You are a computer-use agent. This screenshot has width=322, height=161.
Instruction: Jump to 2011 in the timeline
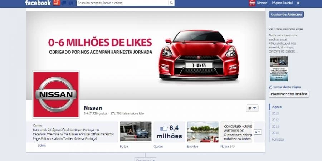click(x=275, y=127)
